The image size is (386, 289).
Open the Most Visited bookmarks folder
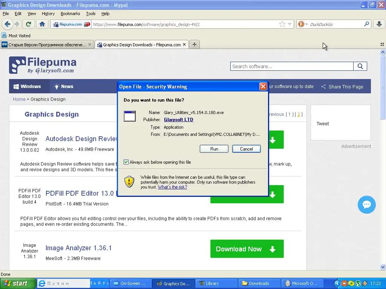[16, 36]
